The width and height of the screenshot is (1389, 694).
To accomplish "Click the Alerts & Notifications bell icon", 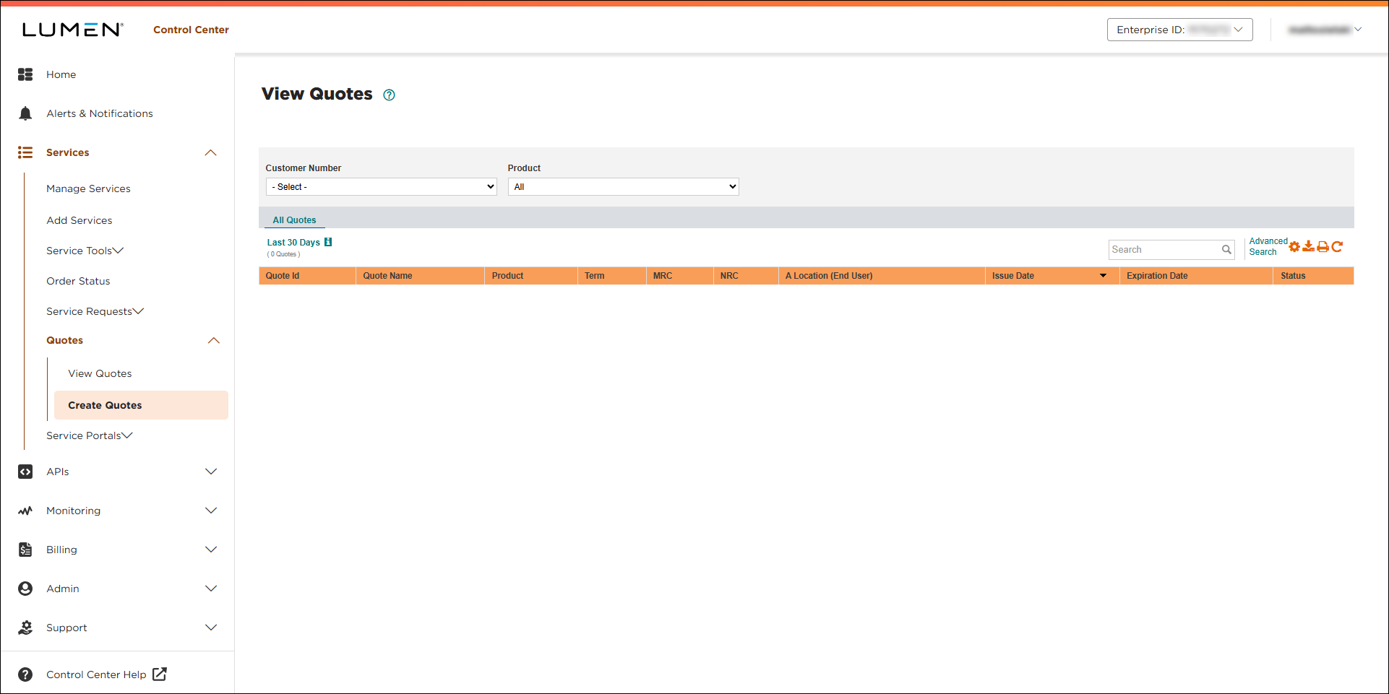I will [25, 113].
